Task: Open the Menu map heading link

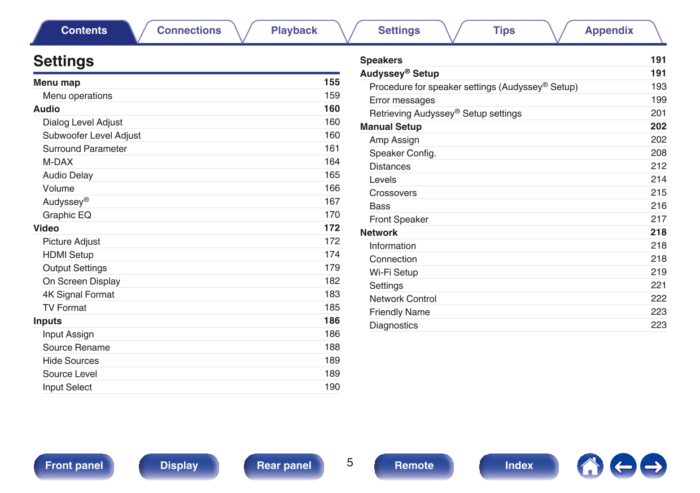Action: click(x=56, y=82)
